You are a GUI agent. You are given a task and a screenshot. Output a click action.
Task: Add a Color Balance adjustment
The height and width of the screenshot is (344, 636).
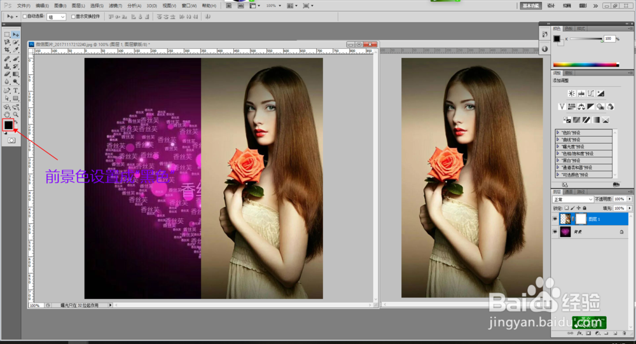(x=581, y=107)
